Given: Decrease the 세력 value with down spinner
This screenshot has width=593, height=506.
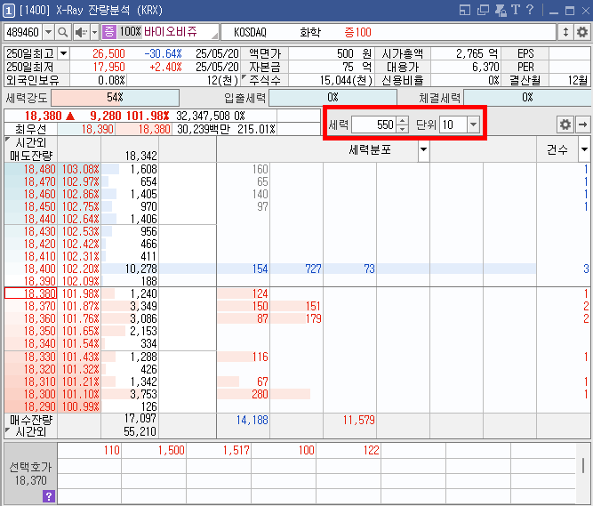Looking at the screenshot, I should [403, 129].
